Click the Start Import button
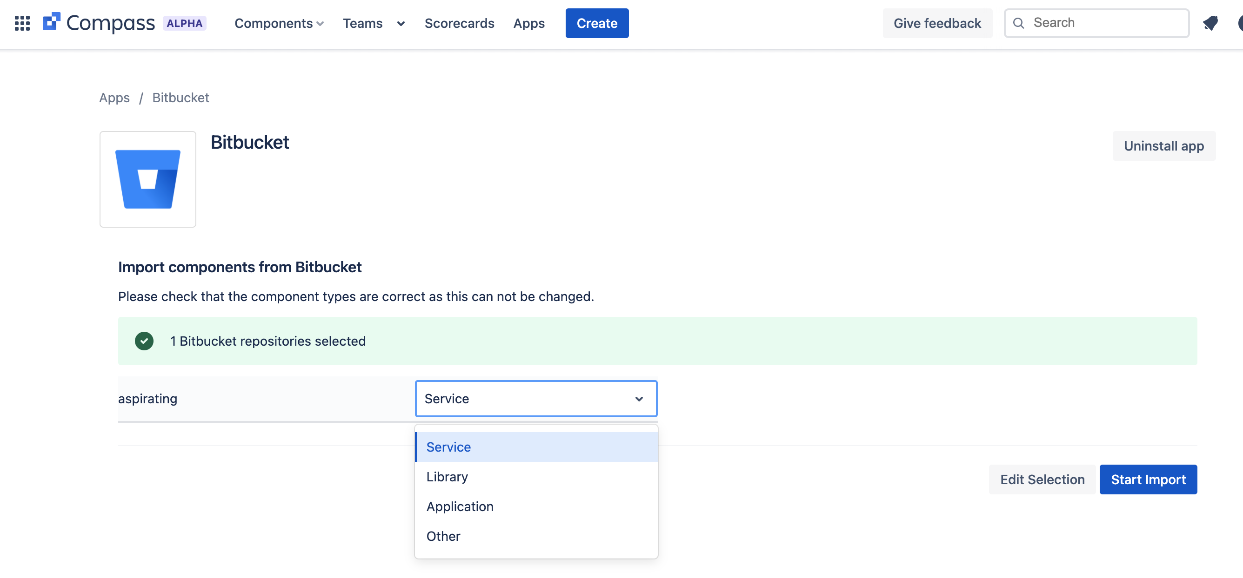Image resolution: width=1243 pixels, height=578 pixels. [1148, 479]
